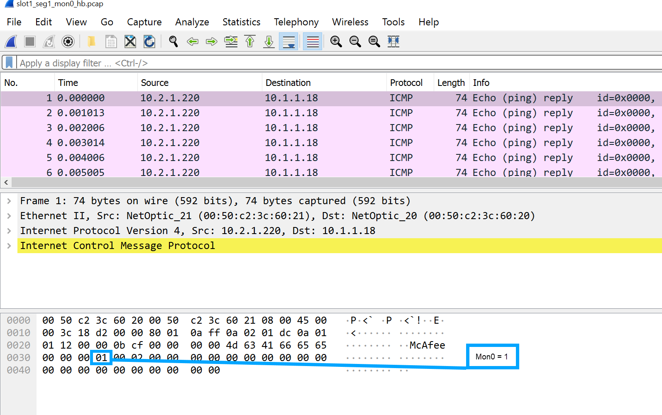Sort packets by the Time column
The height and width of the screenshot is (415, 662).
pyautogui.click(x=96, y=83)
